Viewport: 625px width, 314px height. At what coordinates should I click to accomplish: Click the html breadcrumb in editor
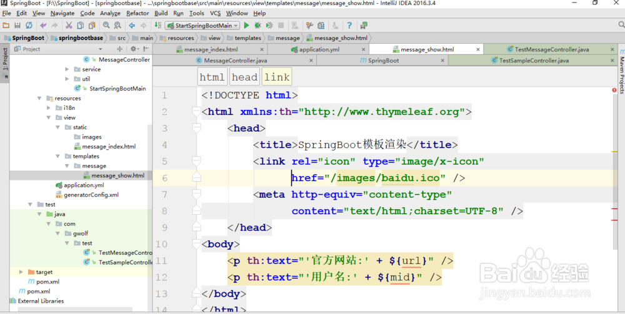(x=212, y=77)
